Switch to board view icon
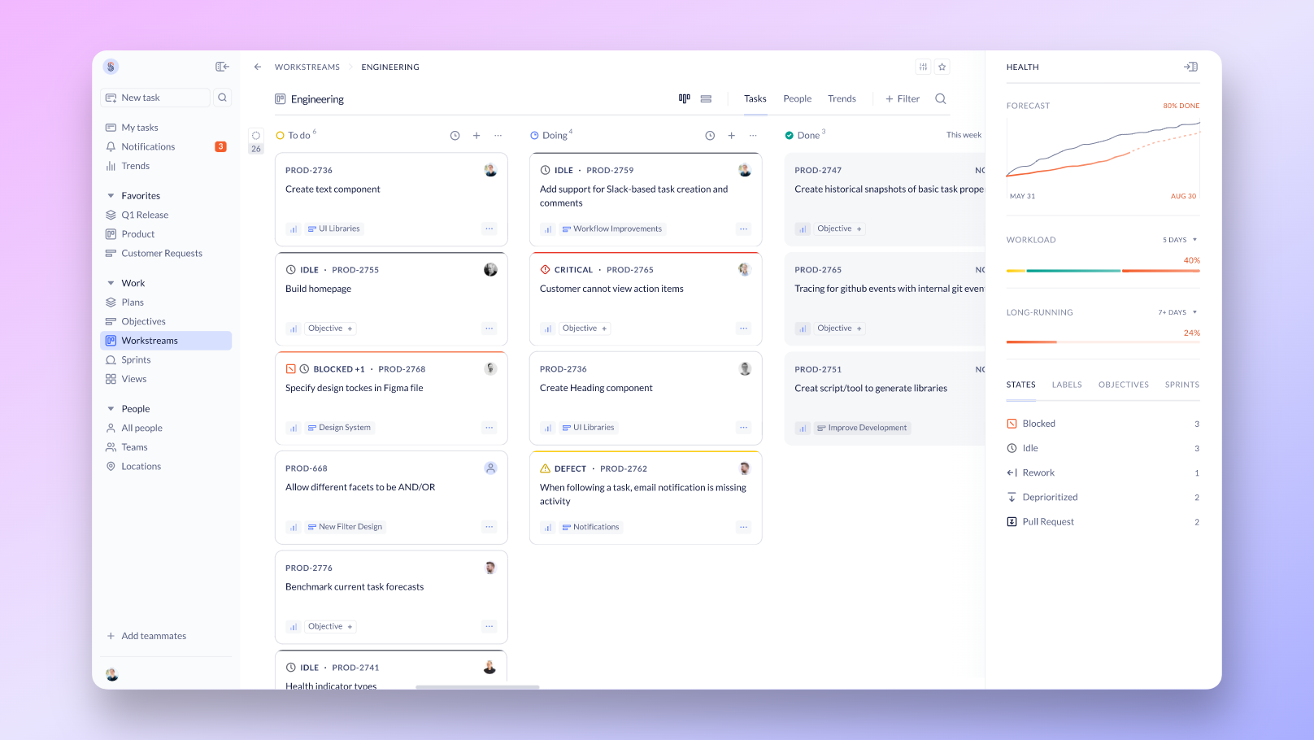This screenshot has height=740, width=1314. coord(685,98)
